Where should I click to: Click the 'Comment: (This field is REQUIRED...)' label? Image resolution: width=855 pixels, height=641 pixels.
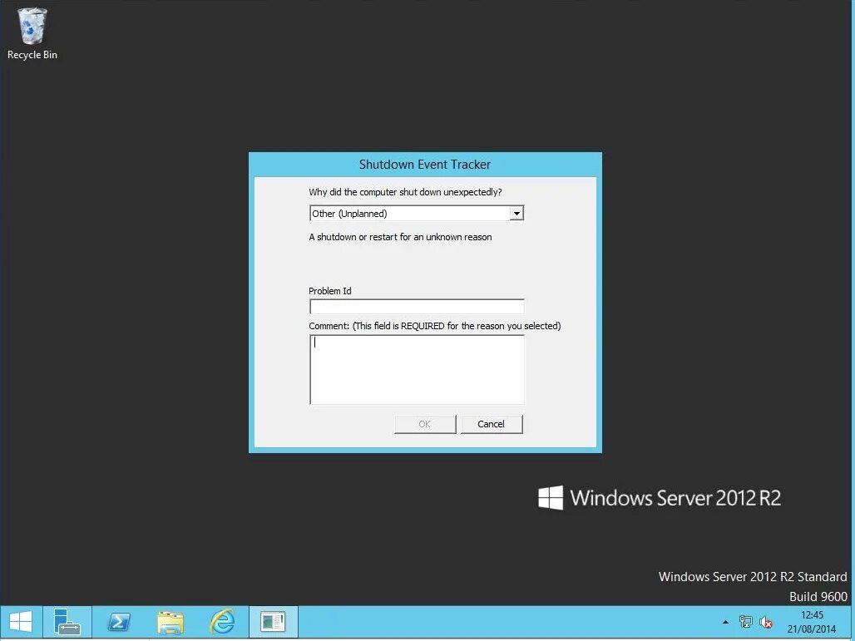tap(435, 326)
